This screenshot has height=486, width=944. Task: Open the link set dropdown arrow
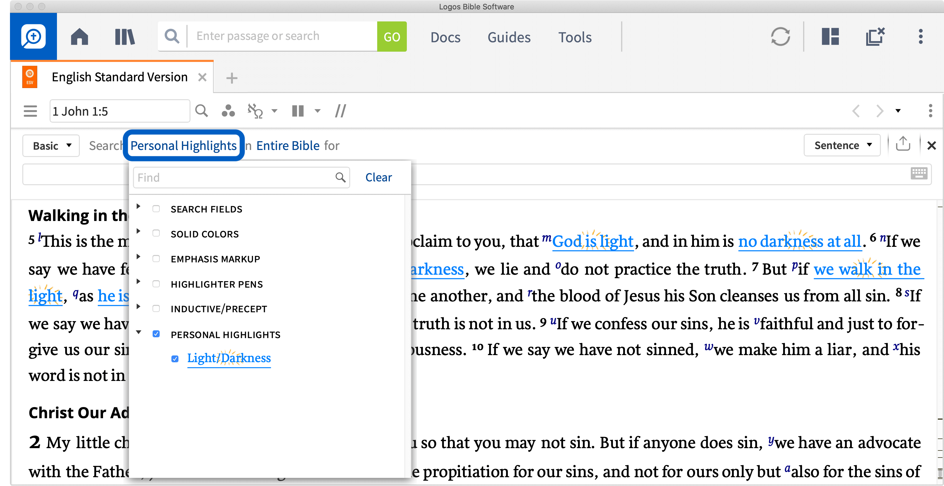[x=274, y=111]
